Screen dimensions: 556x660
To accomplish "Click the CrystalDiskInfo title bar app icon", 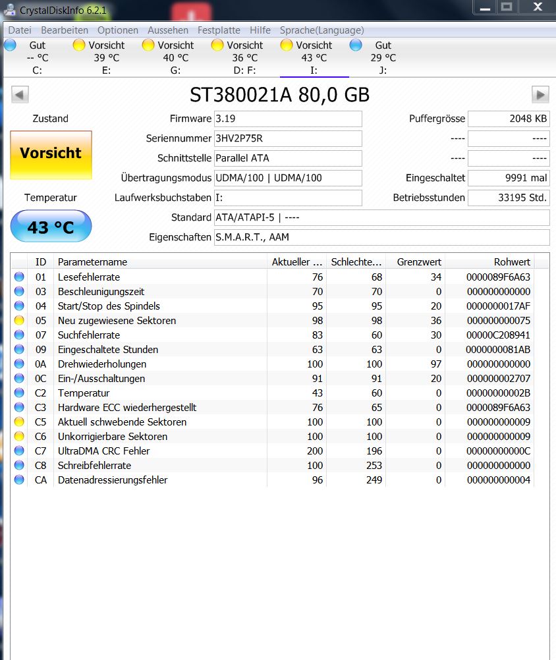I will coord(9,9).
